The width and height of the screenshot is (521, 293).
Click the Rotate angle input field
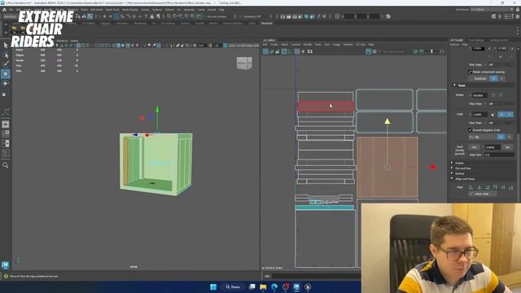pos(479,95)
